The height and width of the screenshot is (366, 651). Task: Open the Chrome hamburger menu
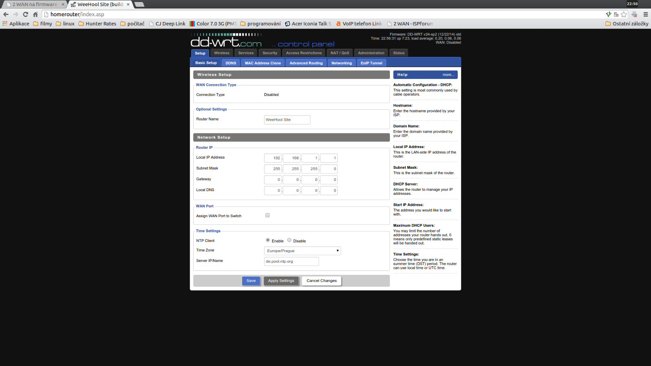(645, 14)
